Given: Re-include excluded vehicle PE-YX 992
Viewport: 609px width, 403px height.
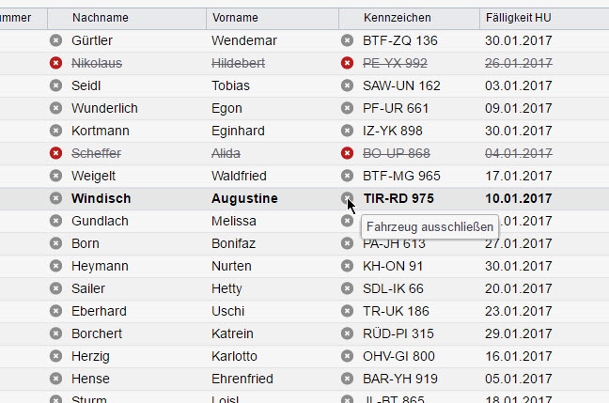Looking at the screenshot, I should coord(347,63).
